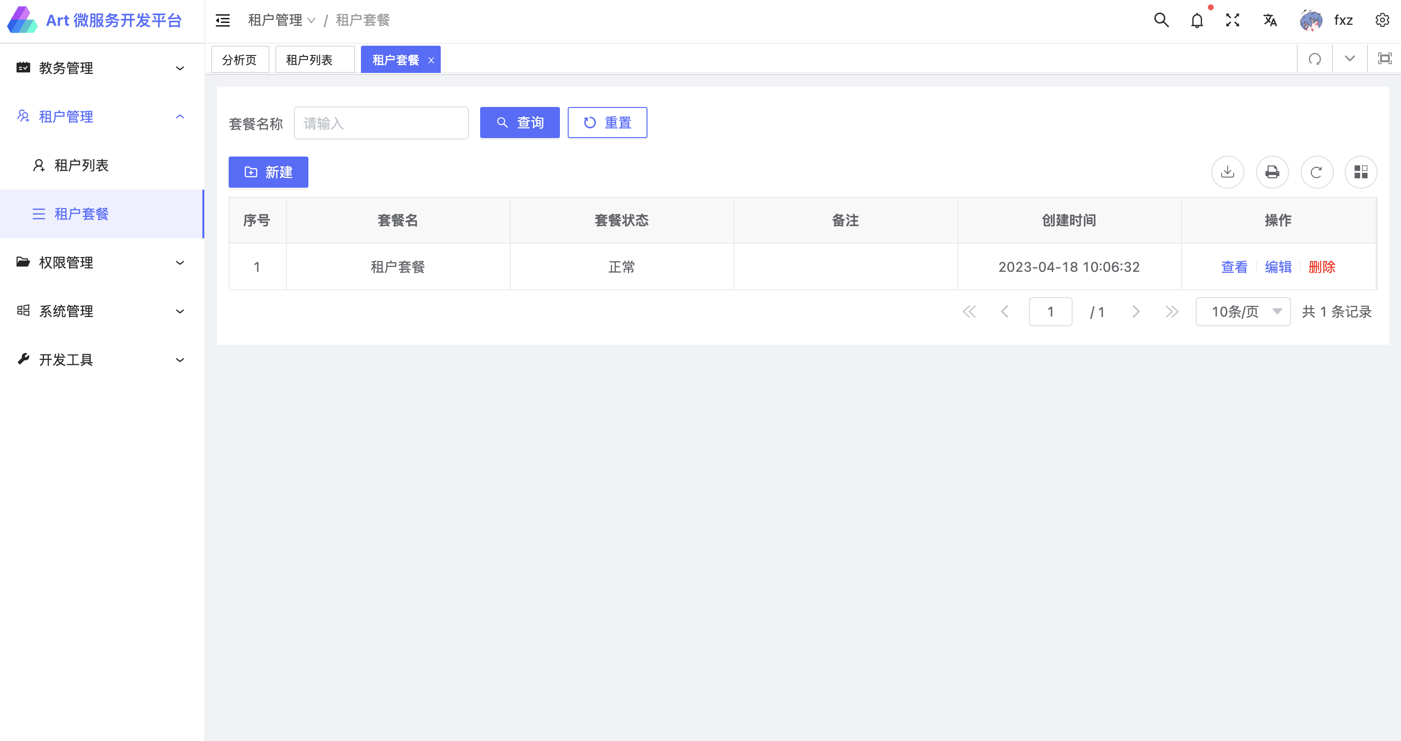This screenshot has height=741, width=1401.
Task: Click the 重置 reset button
Action: pos(607,123)
